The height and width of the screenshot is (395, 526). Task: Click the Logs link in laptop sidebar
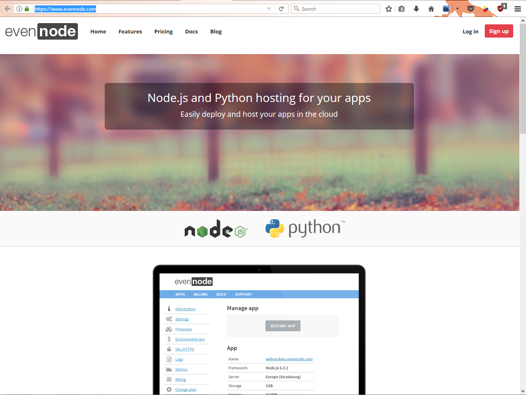pyautogui.click(x=179, y=360)
